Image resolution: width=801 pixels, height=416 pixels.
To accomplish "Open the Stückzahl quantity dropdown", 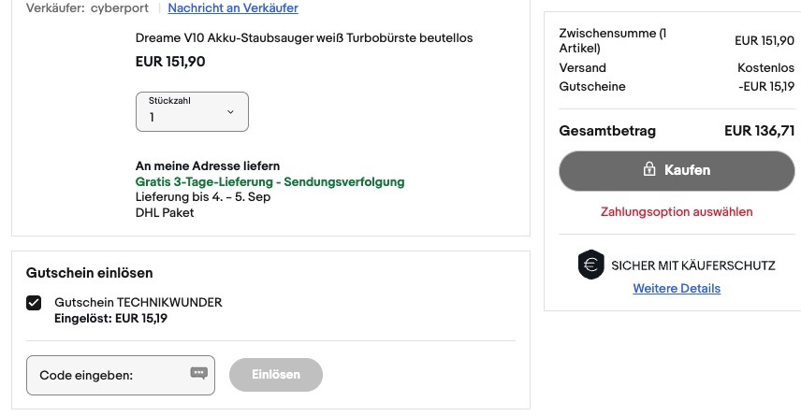I will click(192, 111).
